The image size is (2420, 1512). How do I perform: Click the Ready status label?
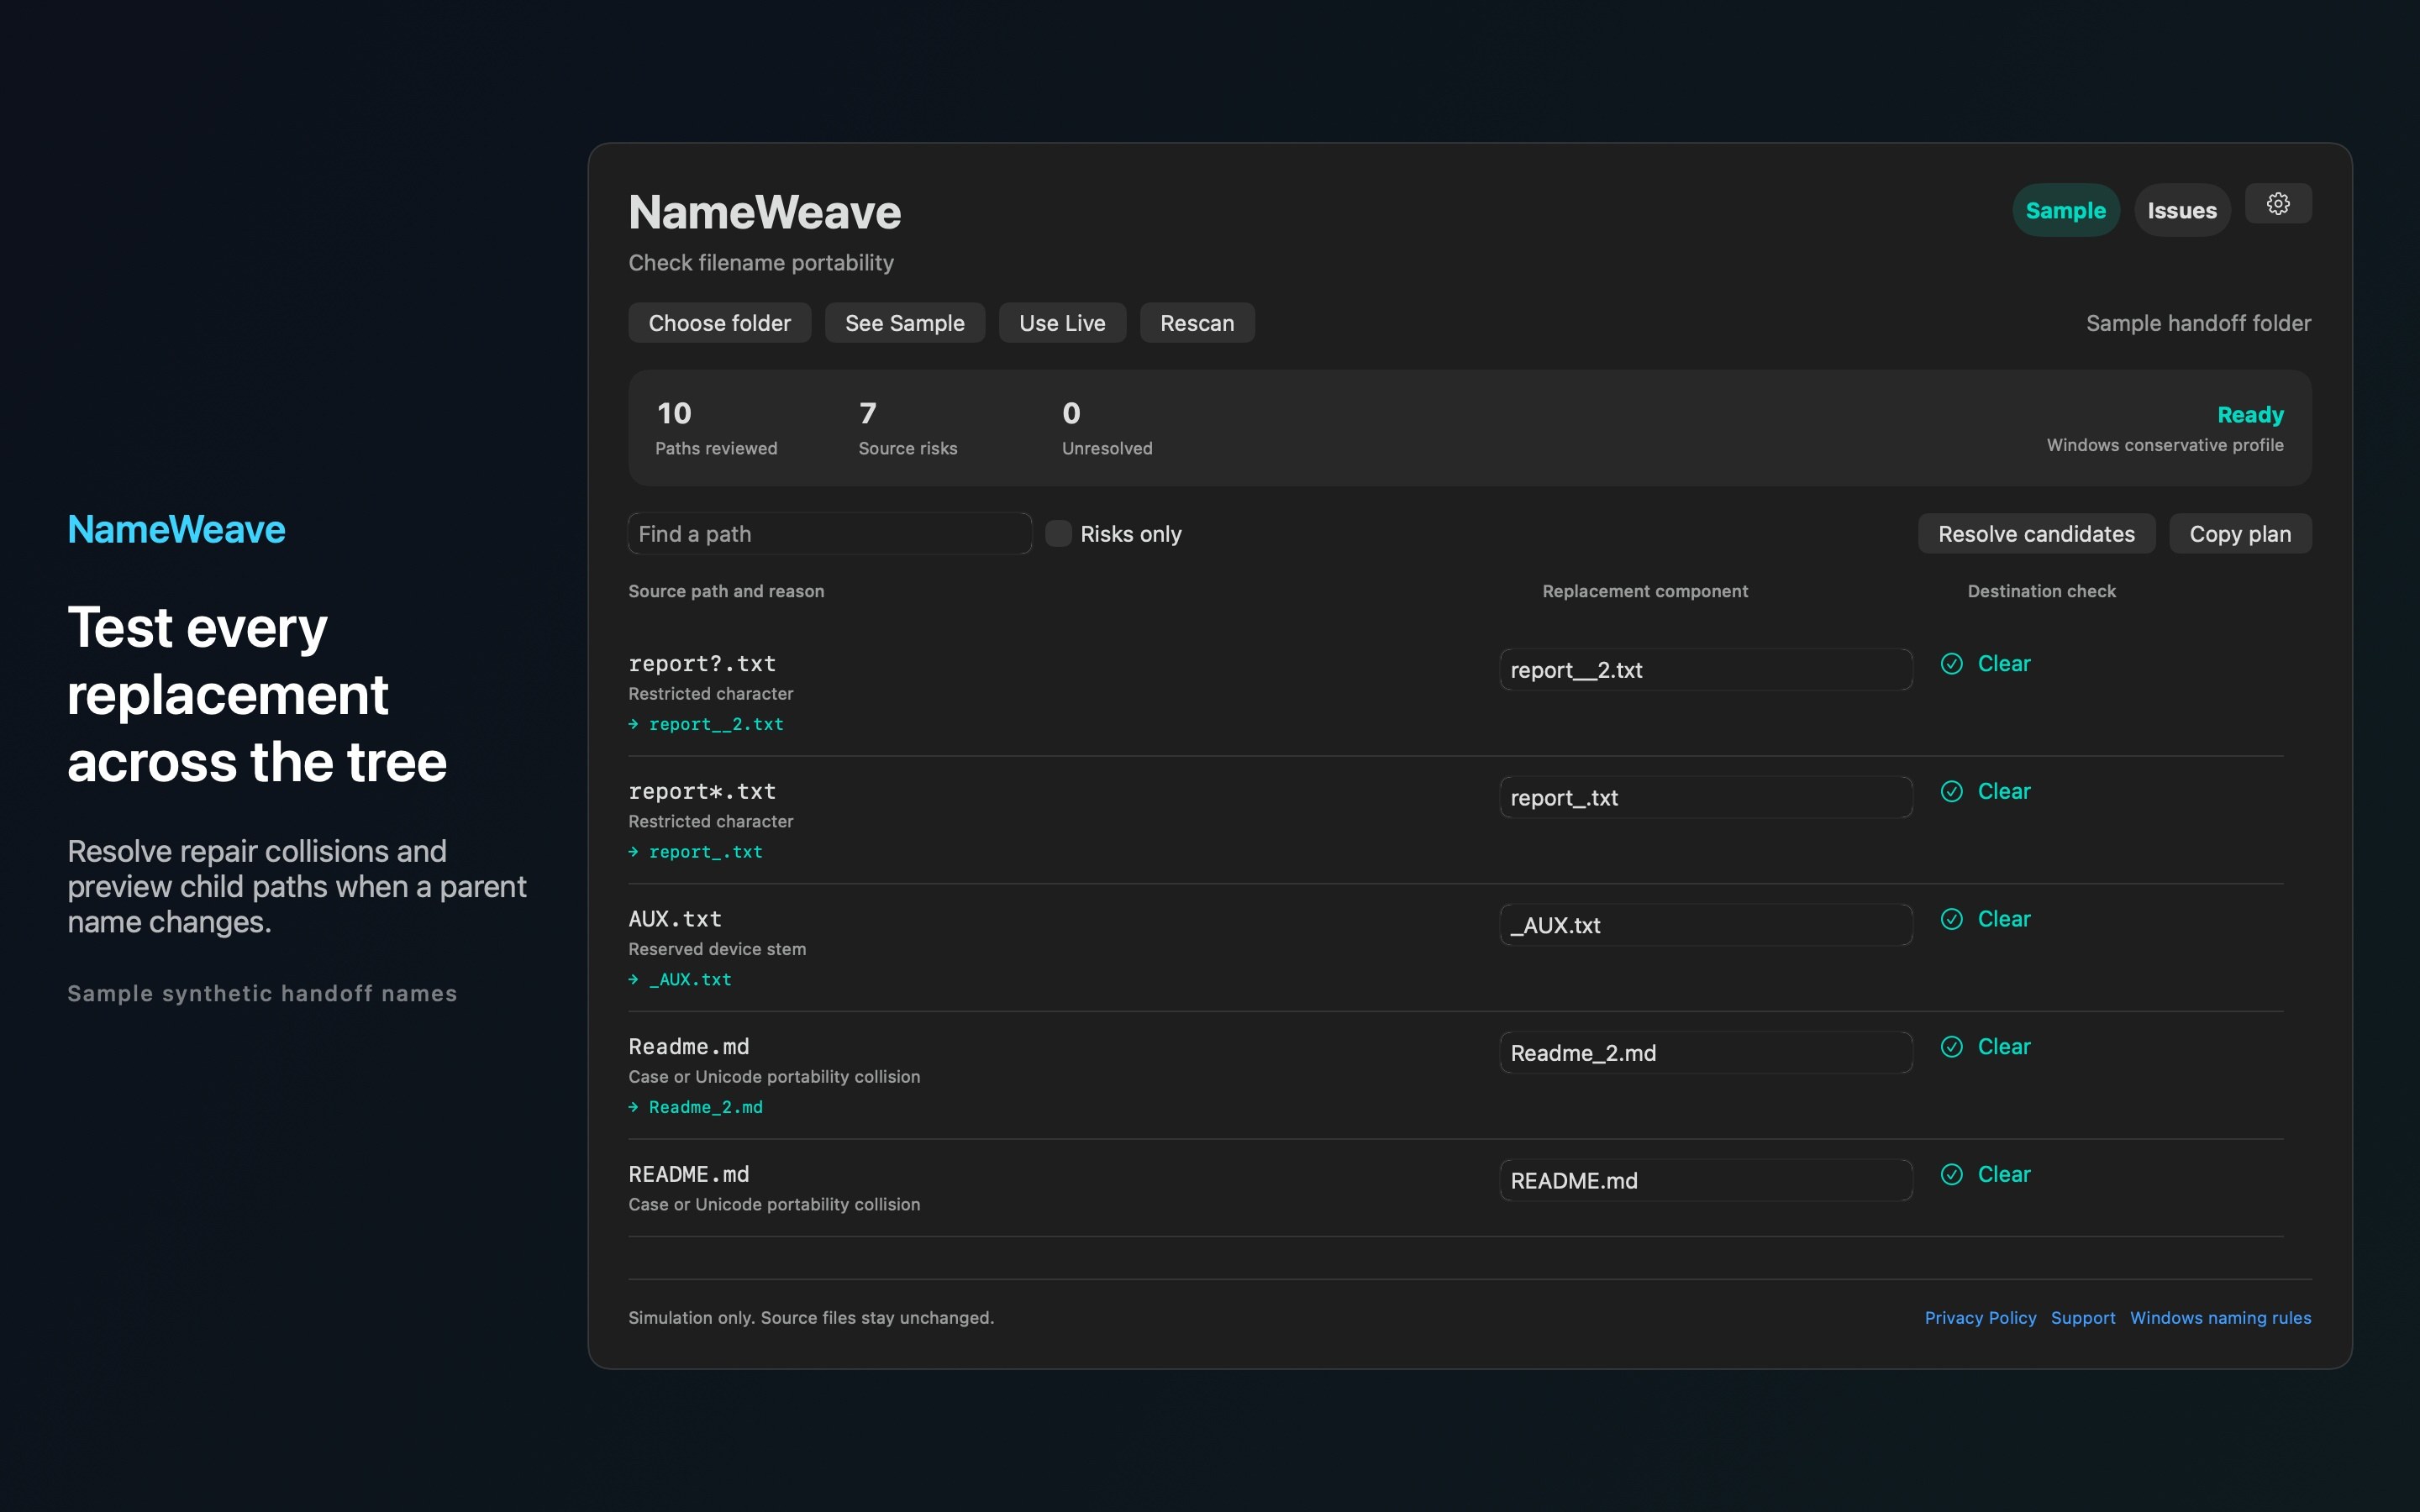2250,415
